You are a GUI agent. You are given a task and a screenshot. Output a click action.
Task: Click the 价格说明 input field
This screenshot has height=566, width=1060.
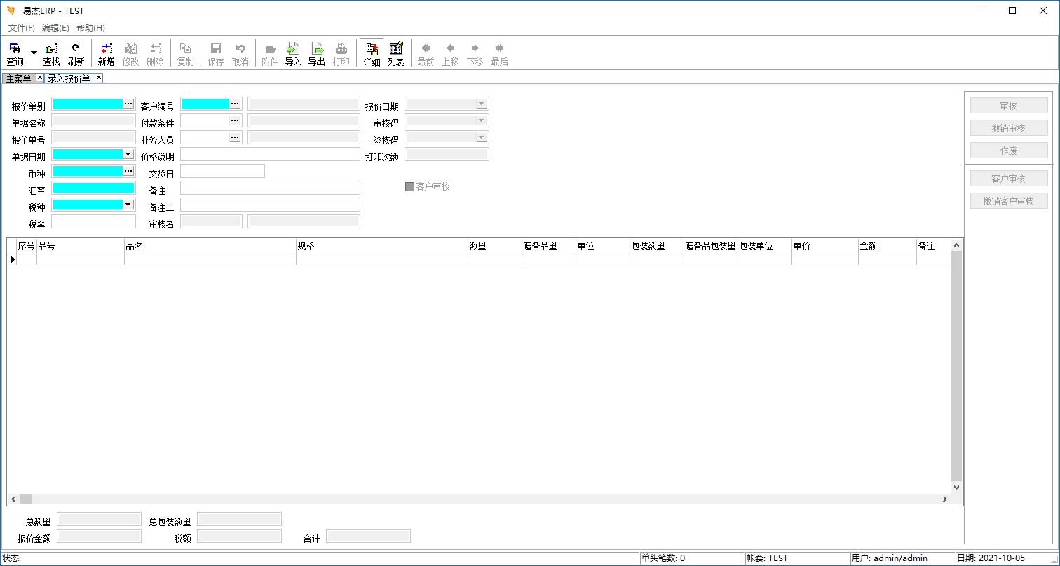[x=270, y=155]
